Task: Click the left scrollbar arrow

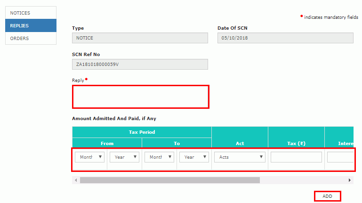Action: coord(76,180)
